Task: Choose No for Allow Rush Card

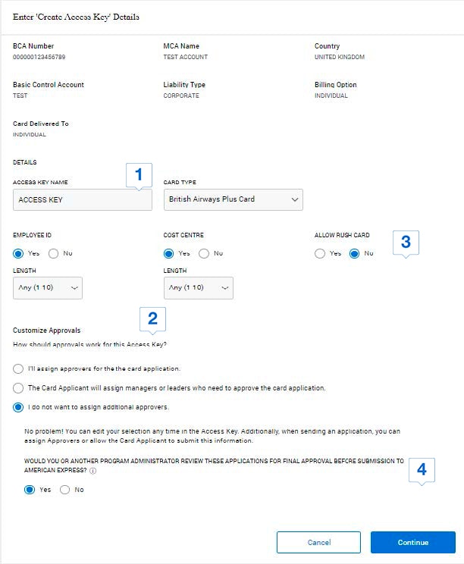Action: coord(354,253)
